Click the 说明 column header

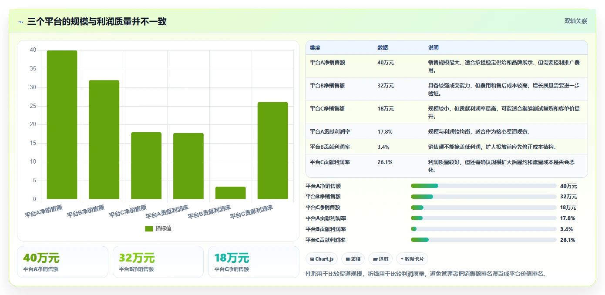[x=434, y=48]
